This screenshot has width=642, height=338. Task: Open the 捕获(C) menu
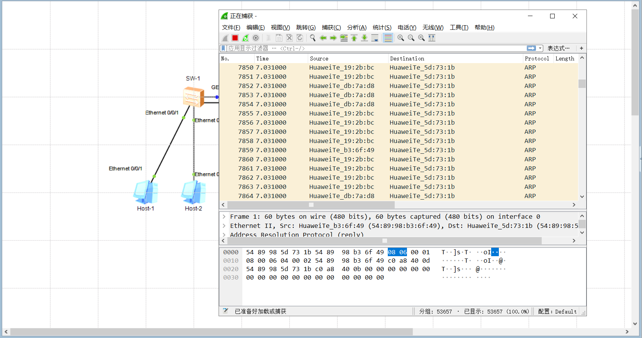pos(332,28)
